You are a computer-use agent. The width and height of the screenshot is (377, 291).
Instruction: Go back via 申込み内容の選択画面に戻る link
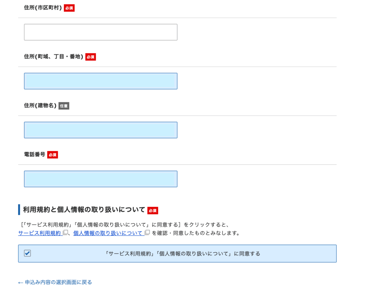pyautogui.click(x=58, y=283)
